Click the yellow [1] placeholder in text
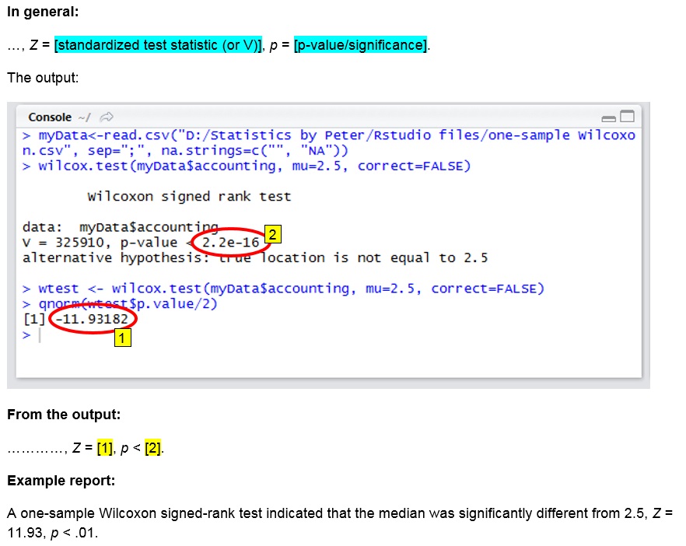The width and height of the screenshot is (686, 546). pyautogui.click(x=105, y=448)
